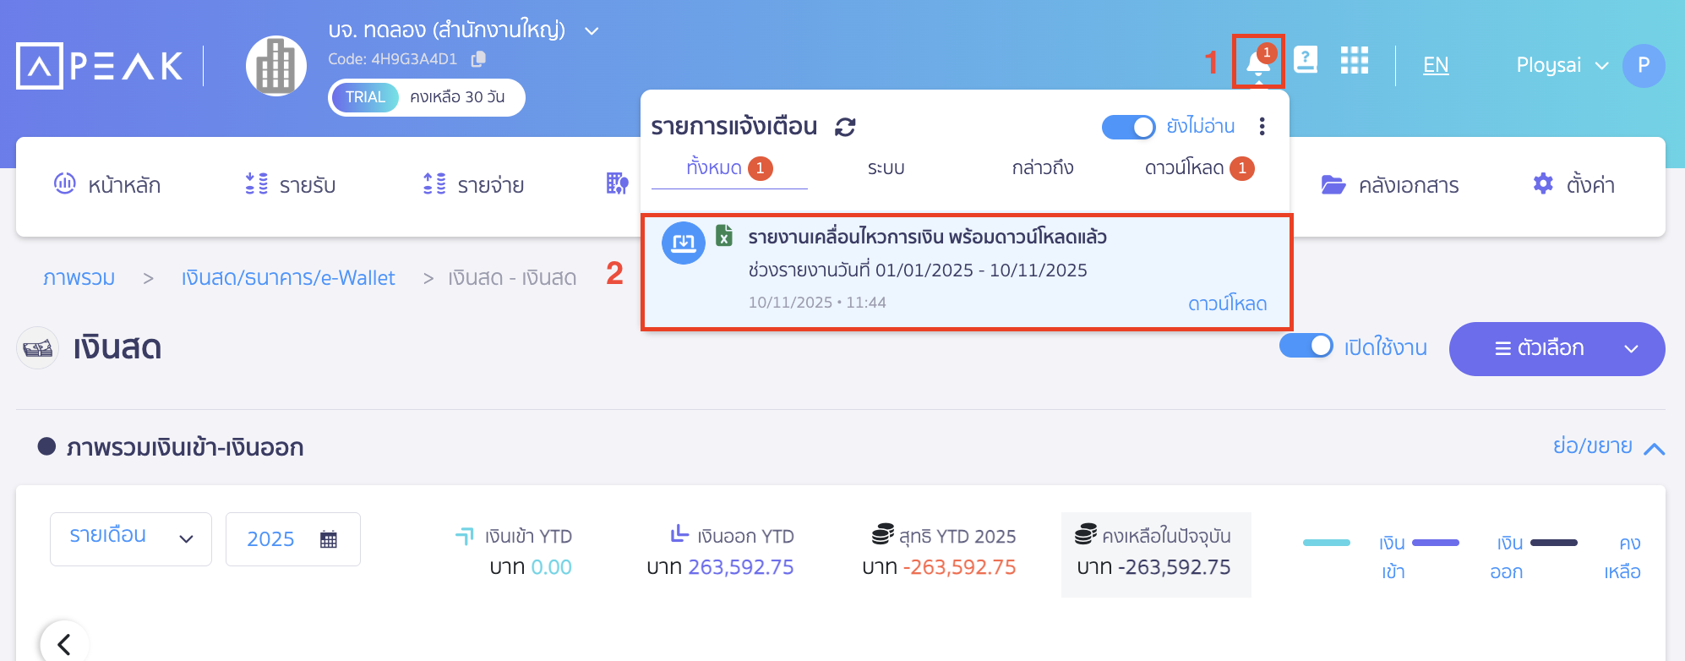Go to ภาพรวม breadcrumb
Viewport: 1685px width, 661px height.
click(79, 278)
